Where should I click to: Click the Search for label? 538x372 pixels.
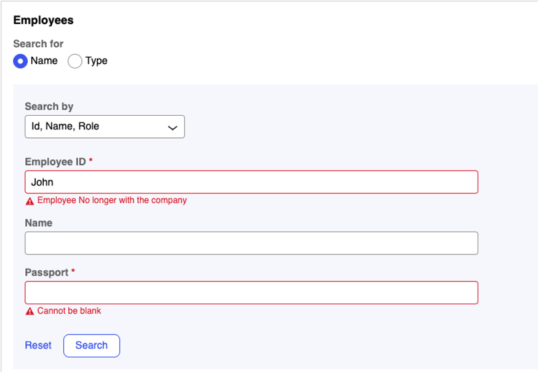click(x=38, y=44)
